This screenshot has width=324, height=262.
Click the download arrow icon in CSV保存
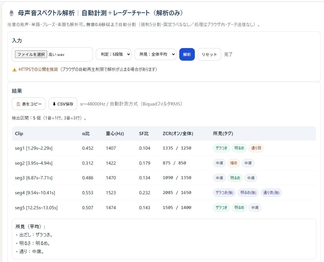point(54,104)
